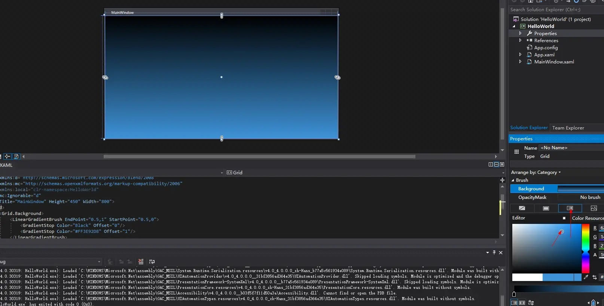Open the left XAML element dropdown arrow
This screenshot has height=306, width=604.
click(x=222, y=173)
